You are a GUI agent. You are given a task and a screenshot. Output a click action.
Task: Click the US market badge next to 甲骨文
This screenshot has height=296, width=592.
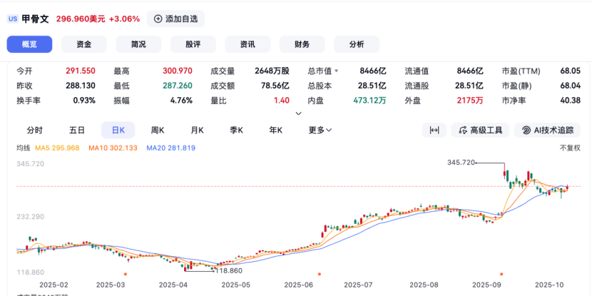pyautogui.click(x=13, y=19)
